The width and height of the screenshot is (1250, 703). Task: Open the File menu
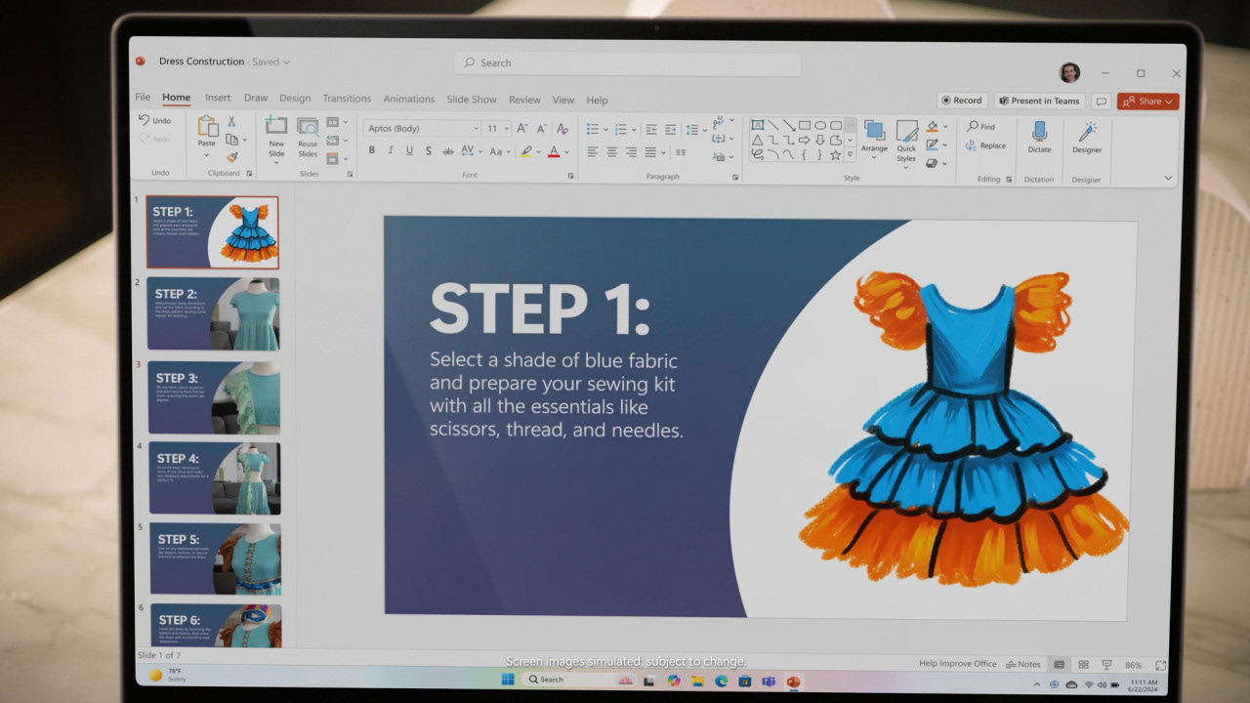click(x=143, y=98)
